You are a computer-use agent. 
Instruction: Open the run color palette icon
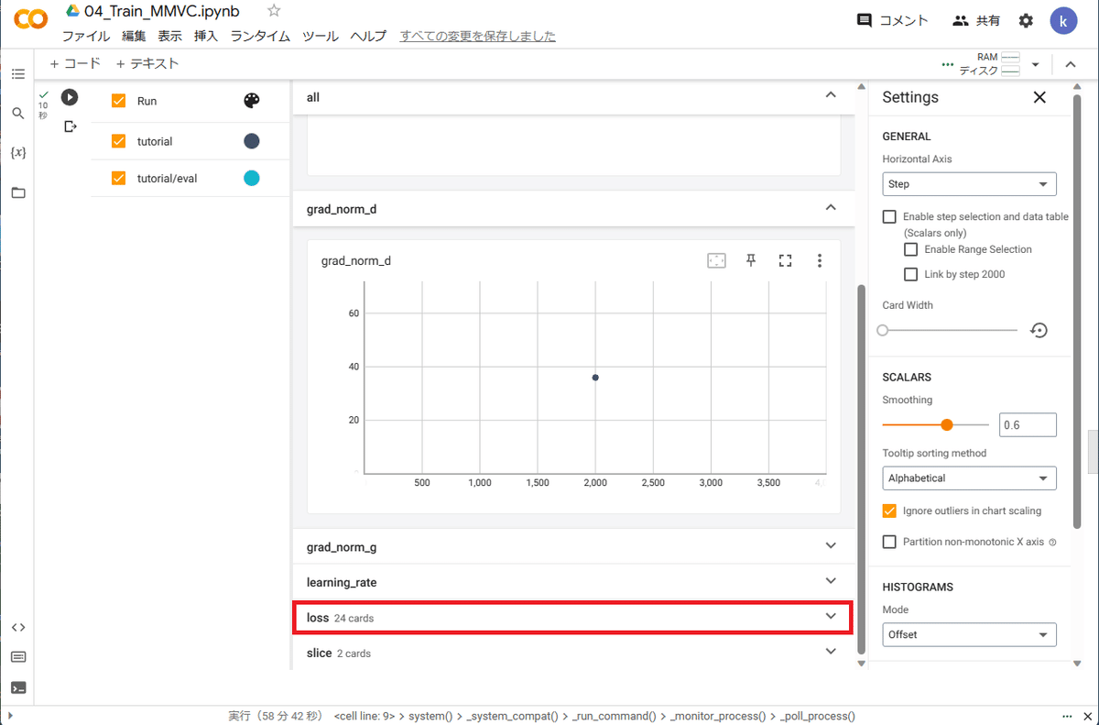coord(252,101)
